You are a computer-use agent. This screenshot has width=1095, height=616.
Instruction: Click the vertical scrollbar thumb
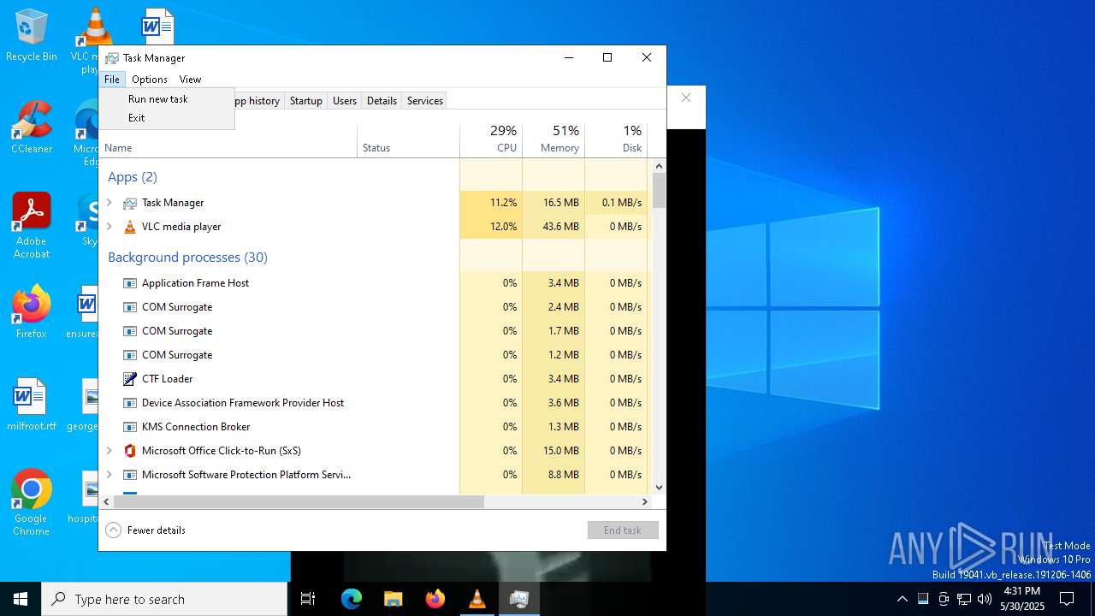[659, 190]
